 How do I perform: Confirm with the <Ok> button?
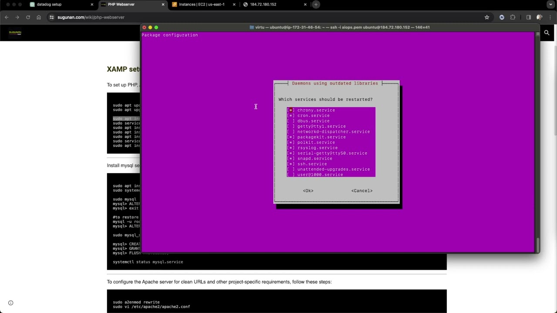click(308, 191)
